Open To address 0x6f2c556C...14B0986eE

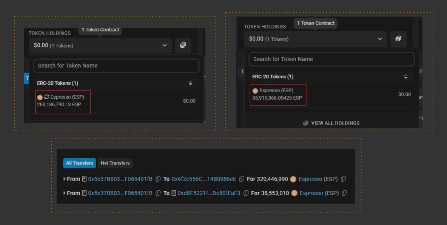tap(204, 179)
